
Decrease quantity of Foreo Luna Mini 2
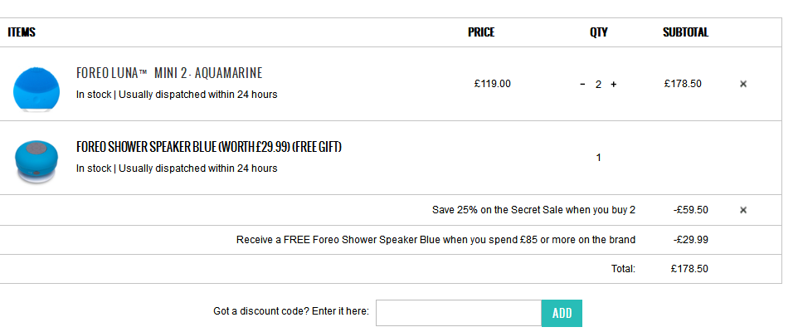point(582,84)
